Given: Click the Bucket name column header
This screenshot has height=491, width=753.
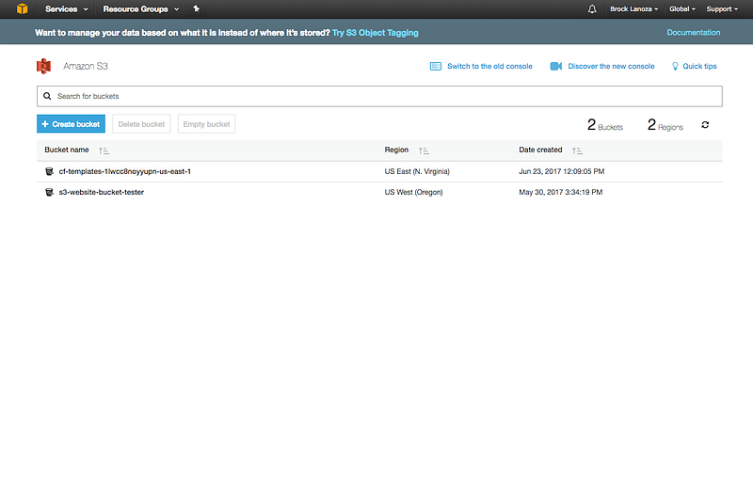Looking at the screenshot, I should coord(67,150).
